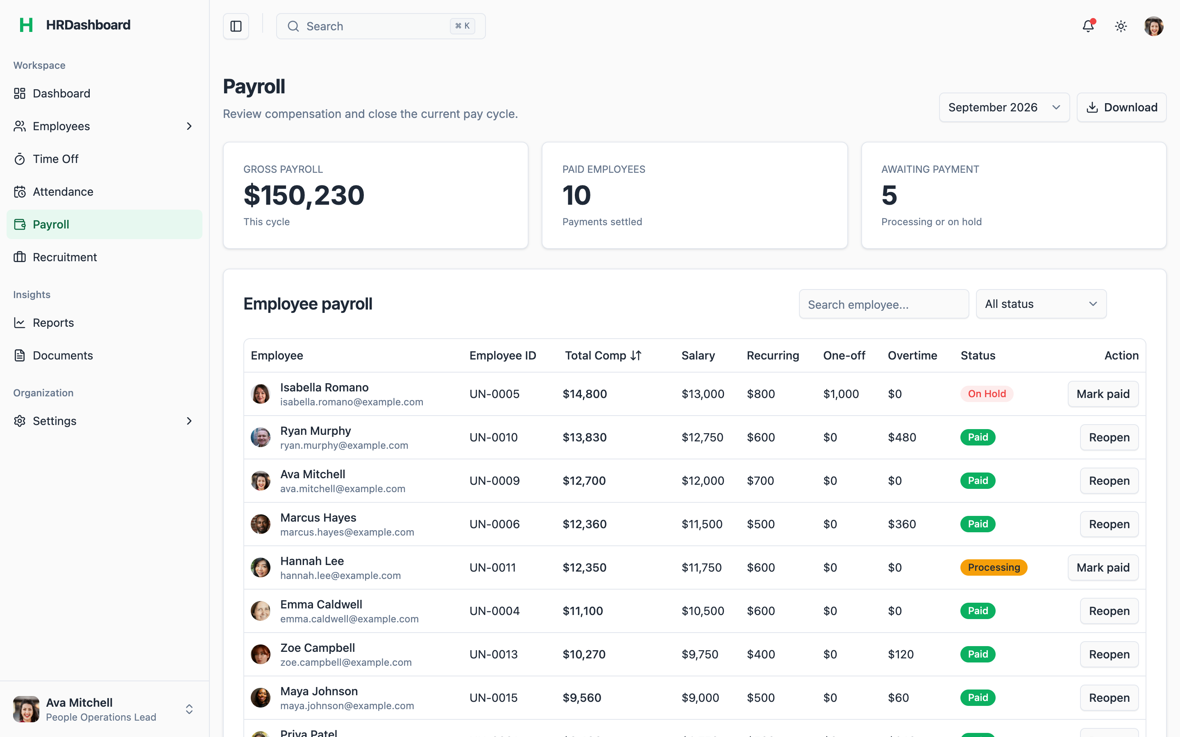Go to Time Off page
The height and width of the screenshot is (737, 1180).
(104, 159)
